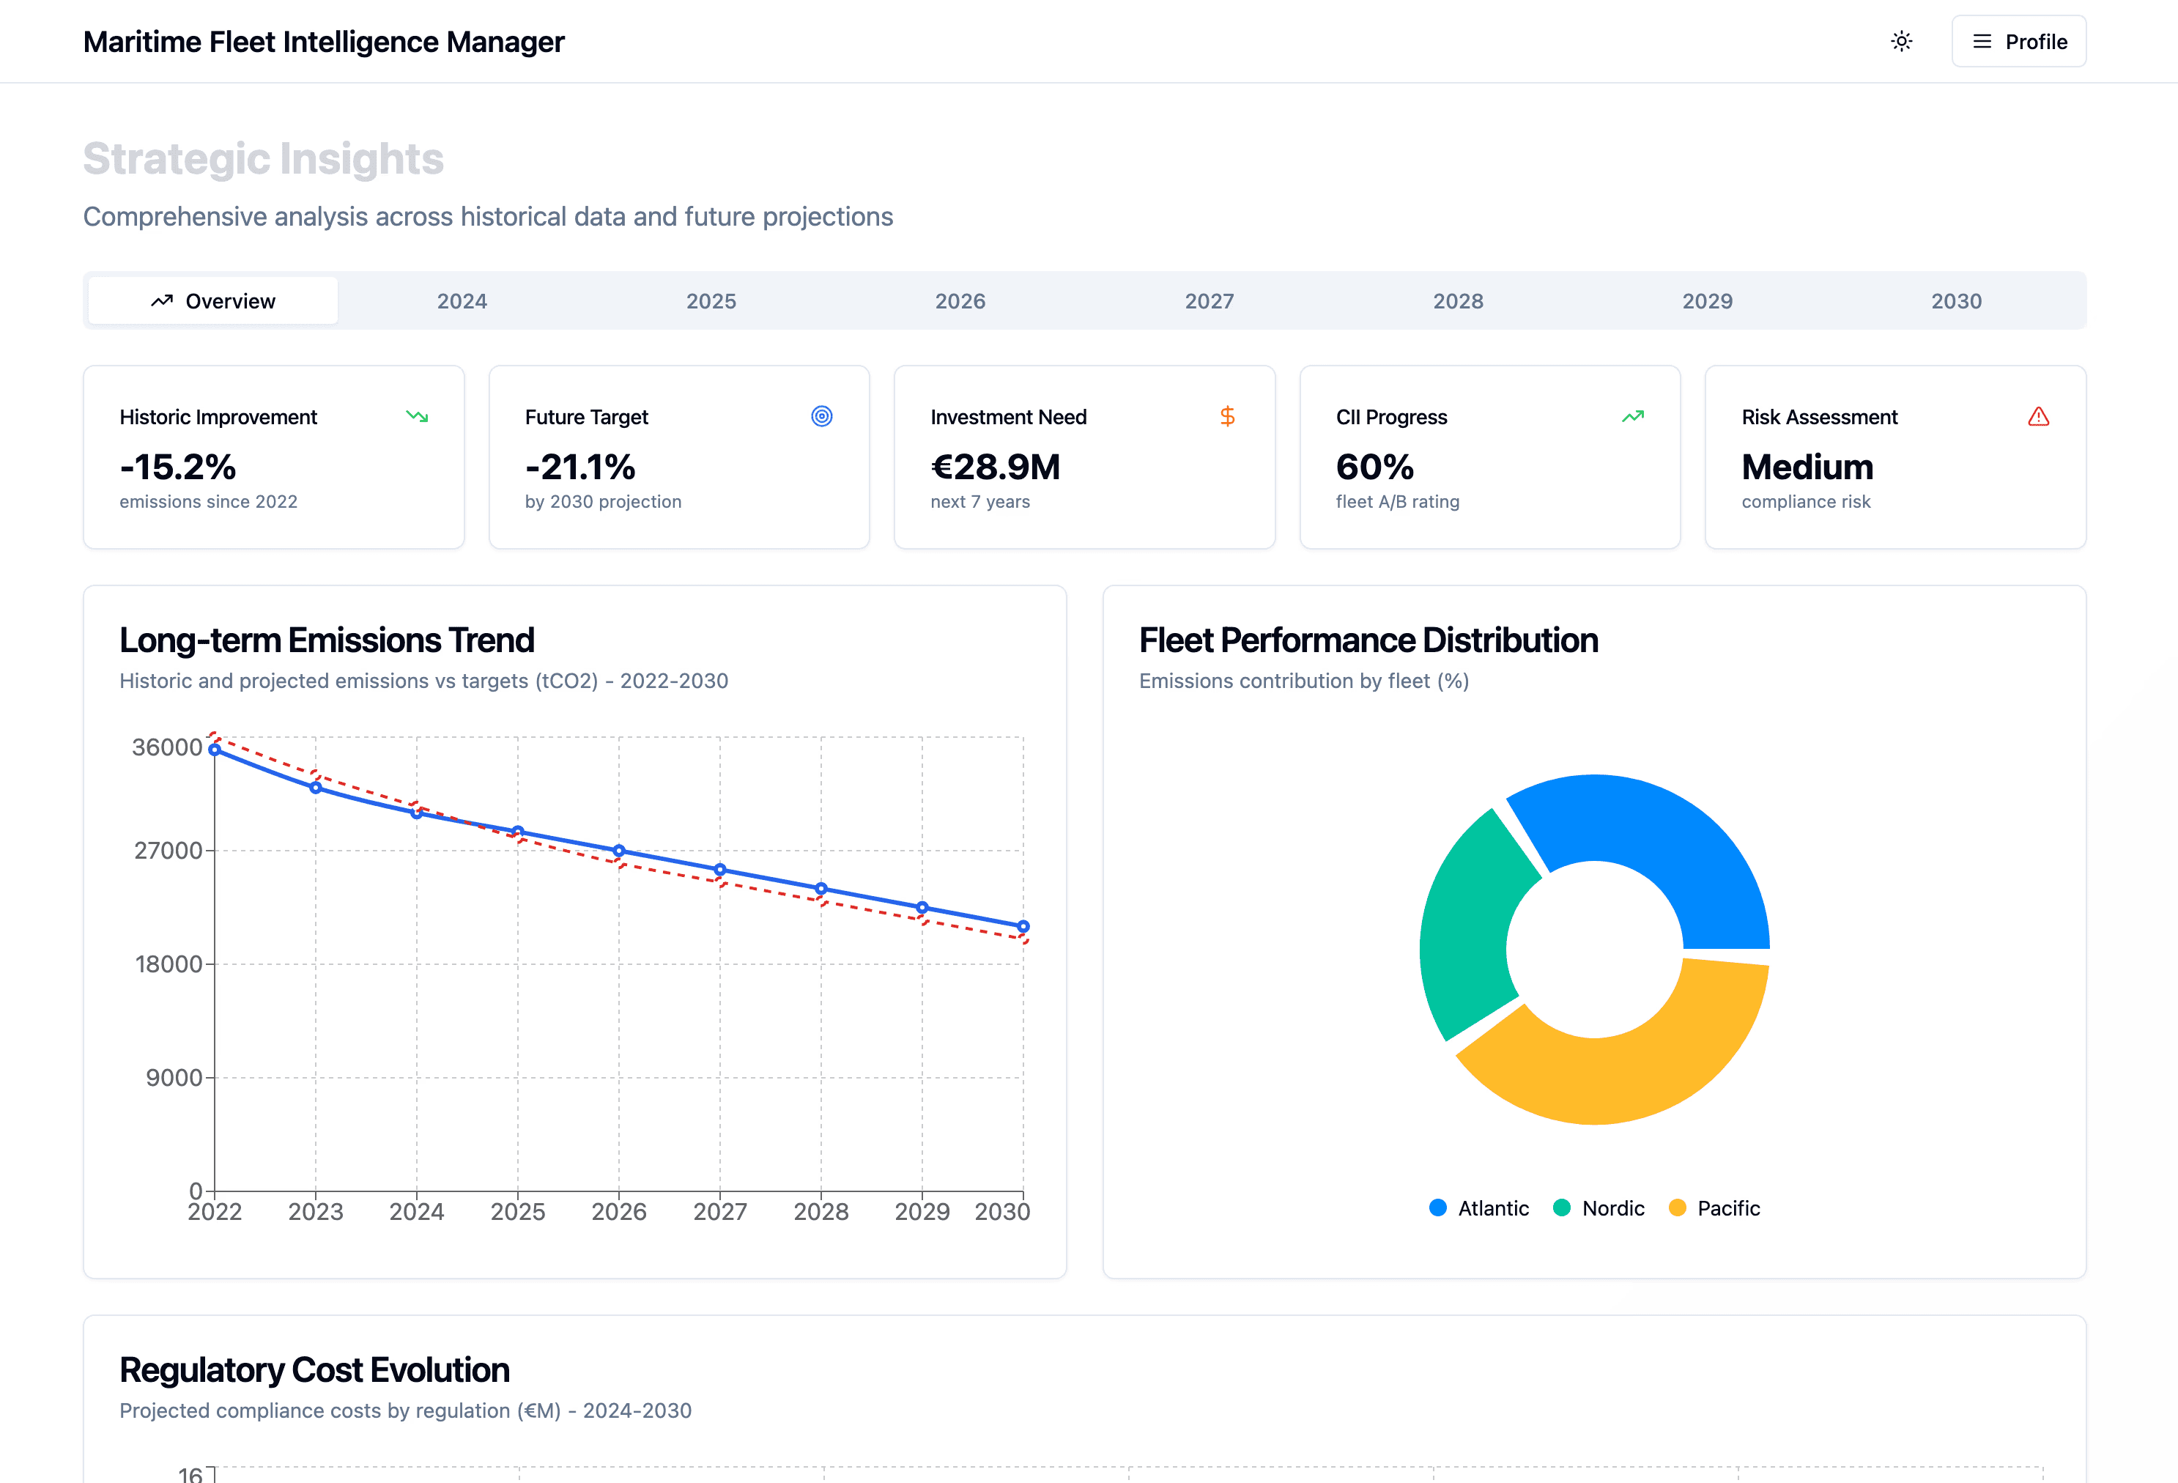
Task: Click the 2026 data point on the emissions line
Action: [x=618, y=851]
